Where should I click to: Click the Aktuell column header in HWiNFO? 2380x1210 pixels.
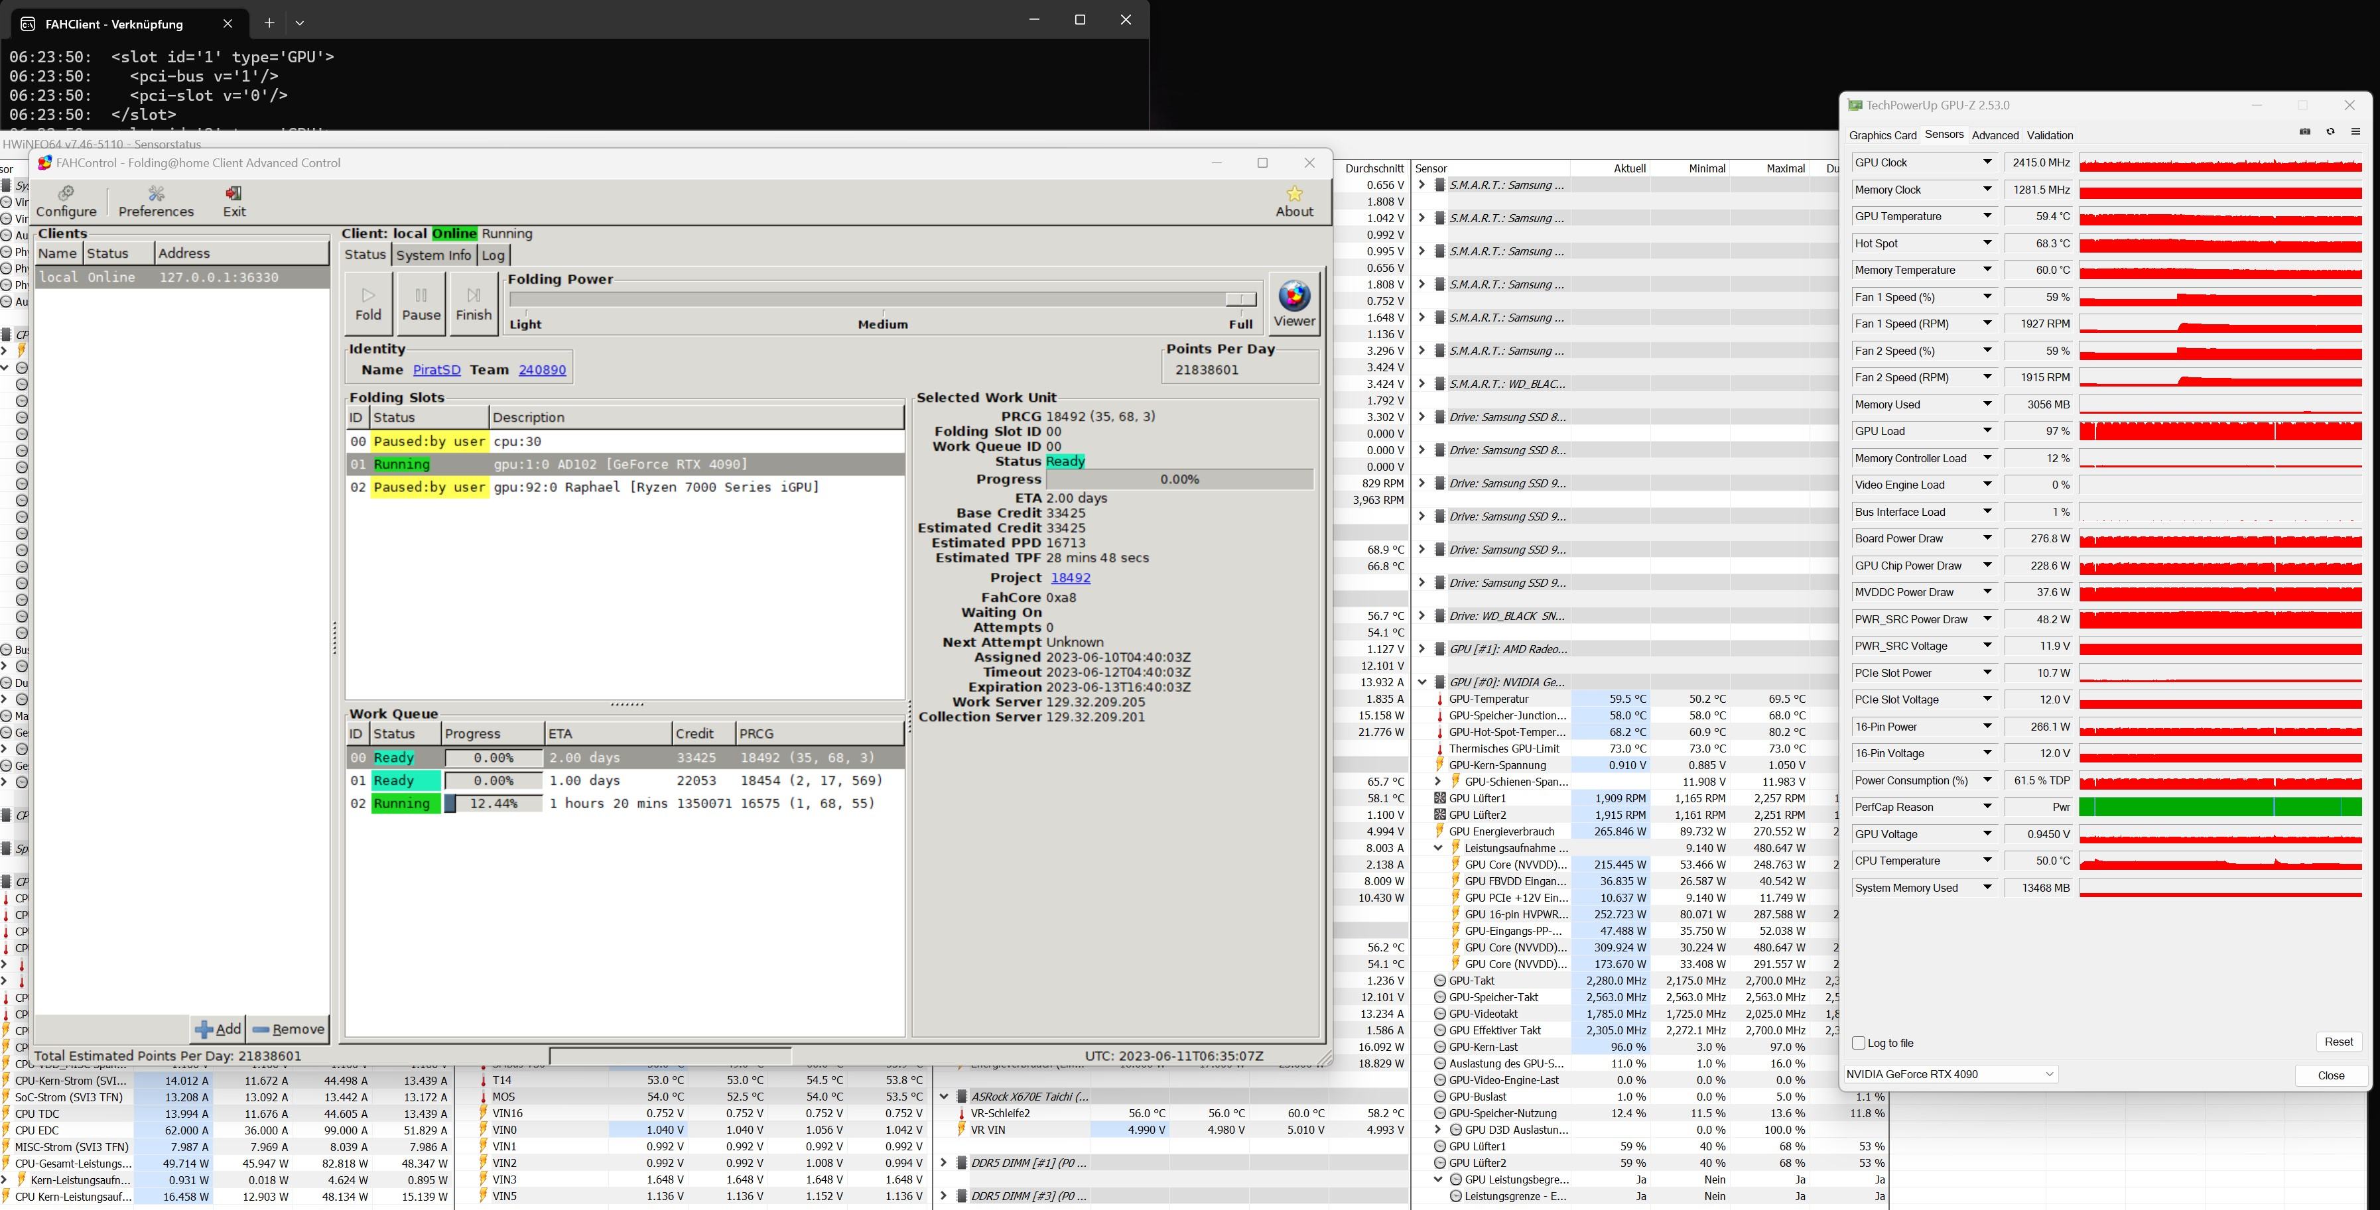click(1609, 168)
